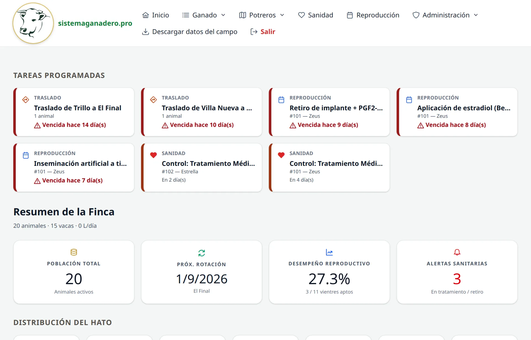Click the rotation arrows icon above Próx. Rotación
Screen dimensions: 531x340
202,253
